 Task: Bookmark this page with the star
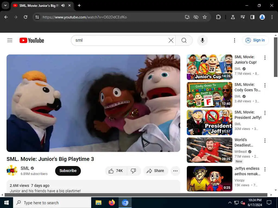tap(205, 17)
